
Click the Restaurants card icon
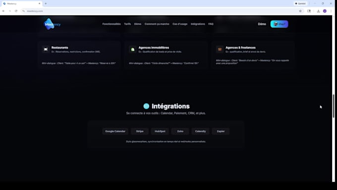pyautogui.click(x=46, y=49)
